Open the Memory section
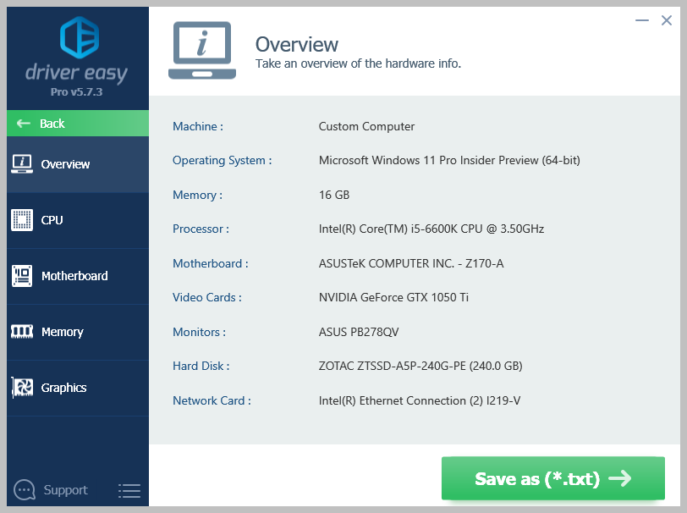 [78, 333]
